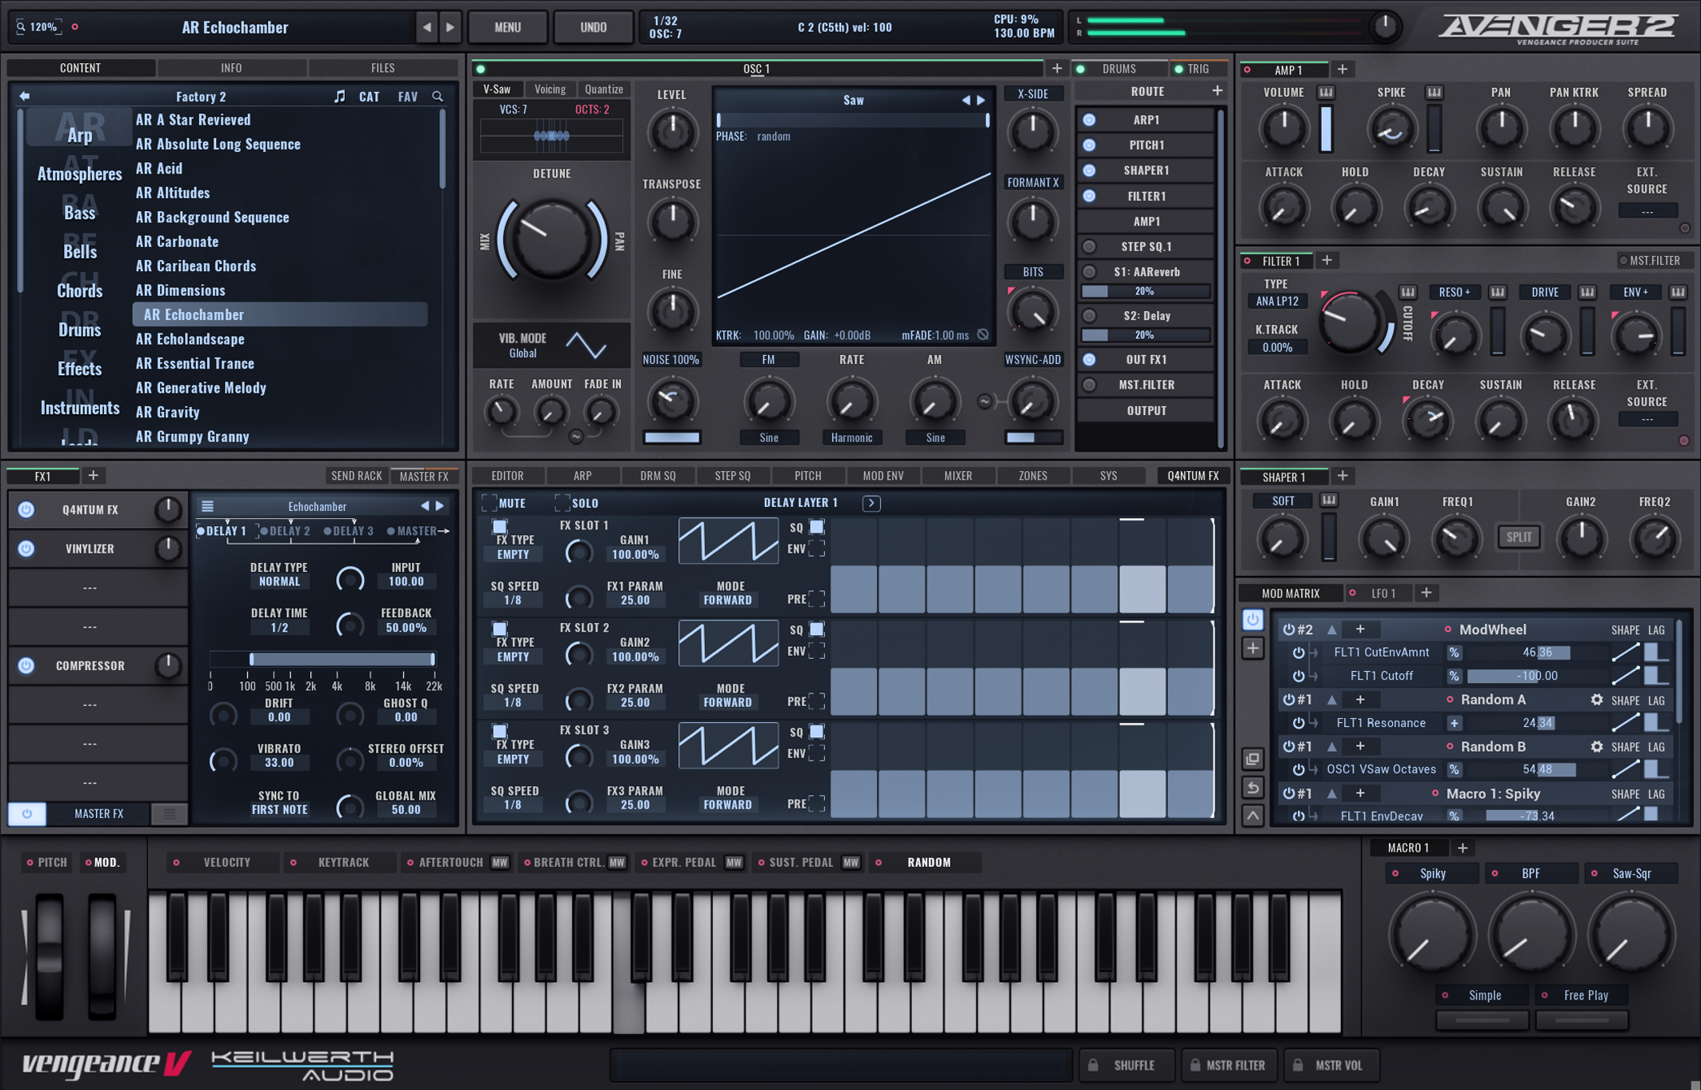
Task: Expand the Delay Layer 1 arrow selector
Action: [871, 503]
